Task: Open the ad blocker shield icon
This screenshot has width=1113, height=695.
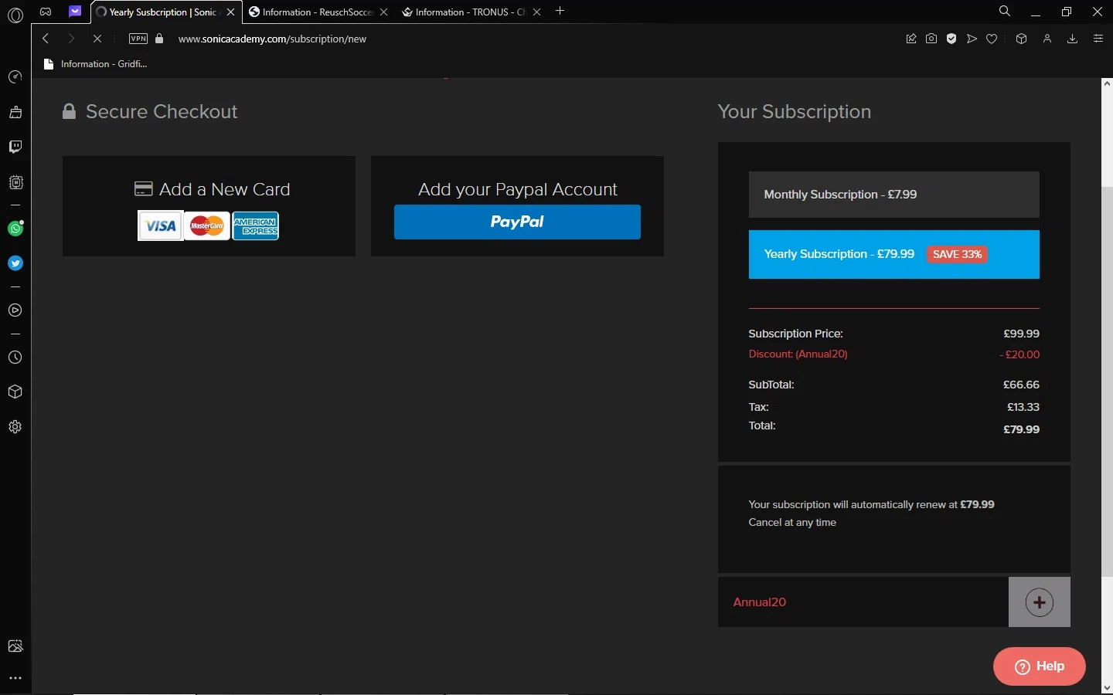Action: (x=951, y=39)
